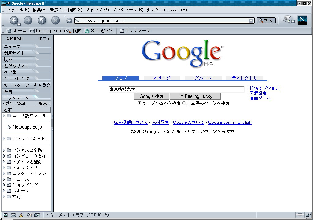Click Navigator icon in status bar

pos(6,215)
